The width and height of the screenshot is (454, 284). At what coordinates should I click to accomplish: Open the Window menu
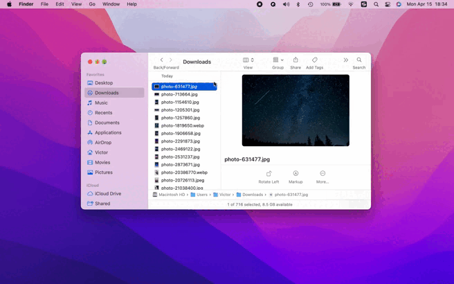111,4
